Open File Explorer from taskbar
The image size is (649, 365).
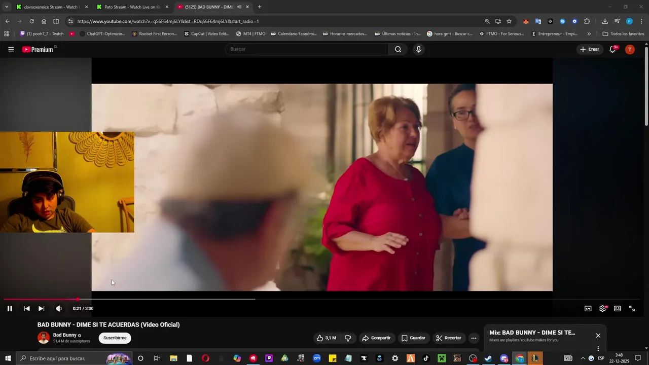[173, 358]
